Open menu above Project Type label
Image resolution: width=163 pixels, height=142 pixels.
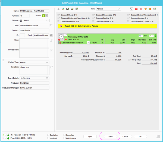tap(4, 60)
